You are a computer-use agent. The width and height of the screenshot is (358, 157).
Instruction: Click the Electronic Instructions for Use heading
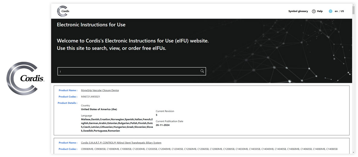pyautogui.click(x=91, y=25)
